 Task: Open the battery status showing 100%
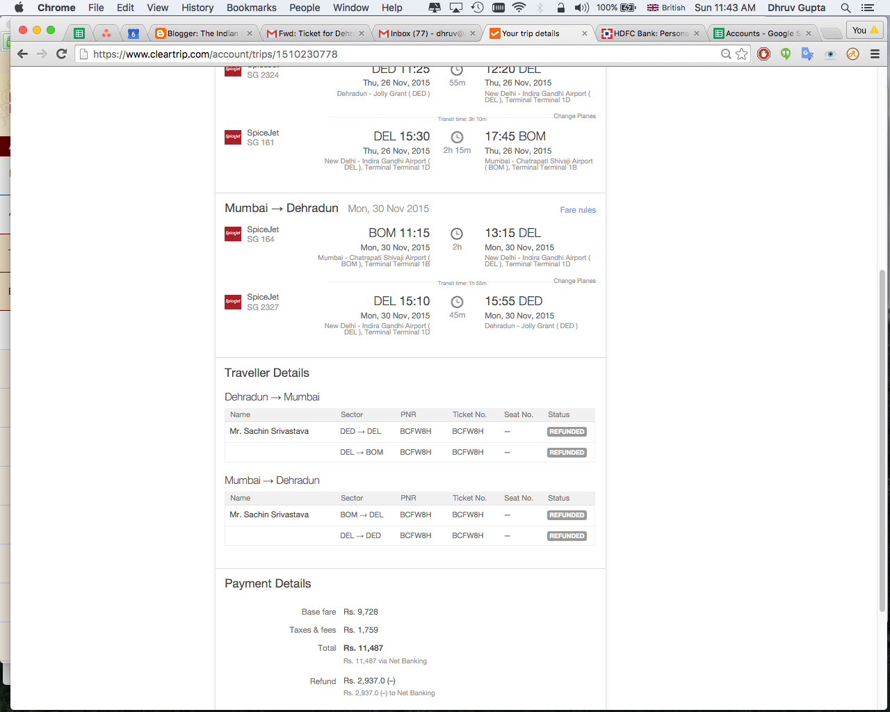616,8
